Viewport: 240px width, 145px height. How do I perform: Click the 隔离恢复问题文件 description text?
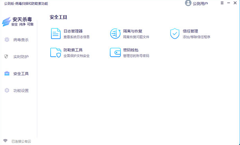136,37
